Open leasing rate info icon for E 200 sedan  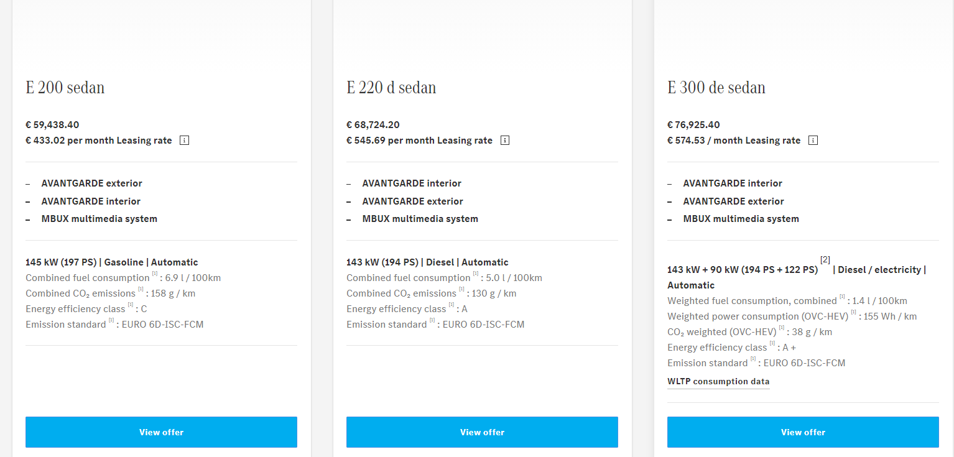tap(185, 141)
